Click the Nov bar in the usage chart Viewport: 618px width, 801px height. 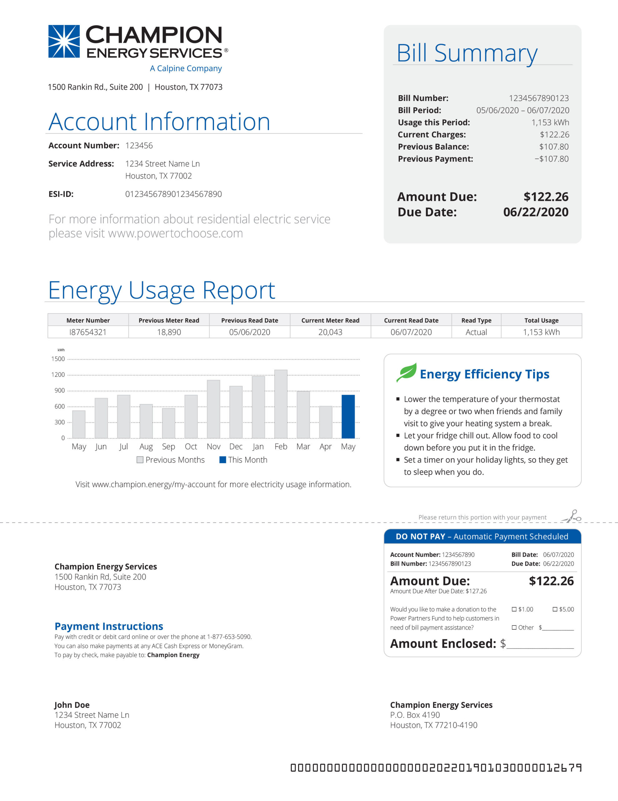pyautogui.click(x=214, y=409)
